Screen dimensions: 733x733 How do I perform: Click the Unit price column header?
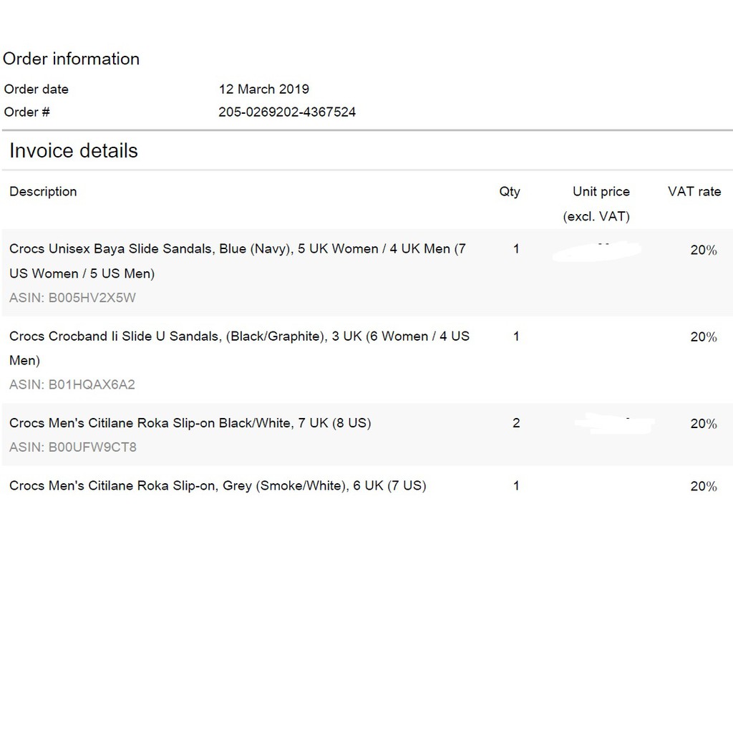tap(600, 192)
